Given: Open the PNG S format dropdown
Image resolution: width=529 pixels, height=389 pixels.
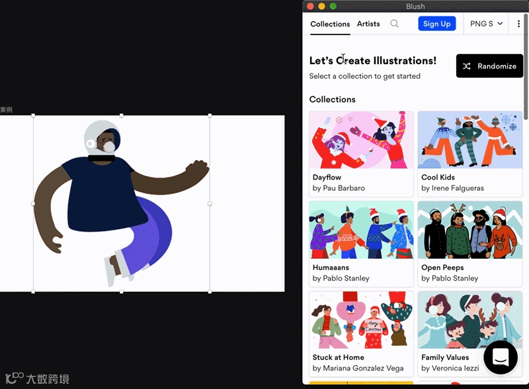Looking at the screenshot, I should pos(486,24).
